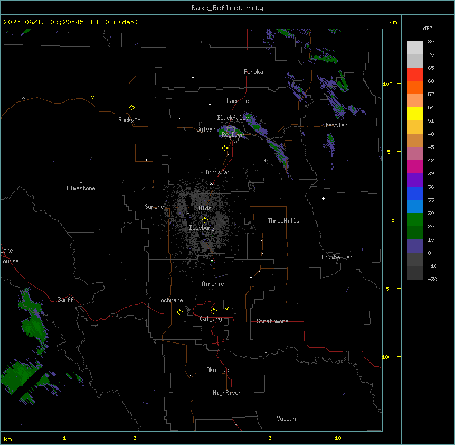
Task: Click the Sundre label
Action: tap(154, 207)
